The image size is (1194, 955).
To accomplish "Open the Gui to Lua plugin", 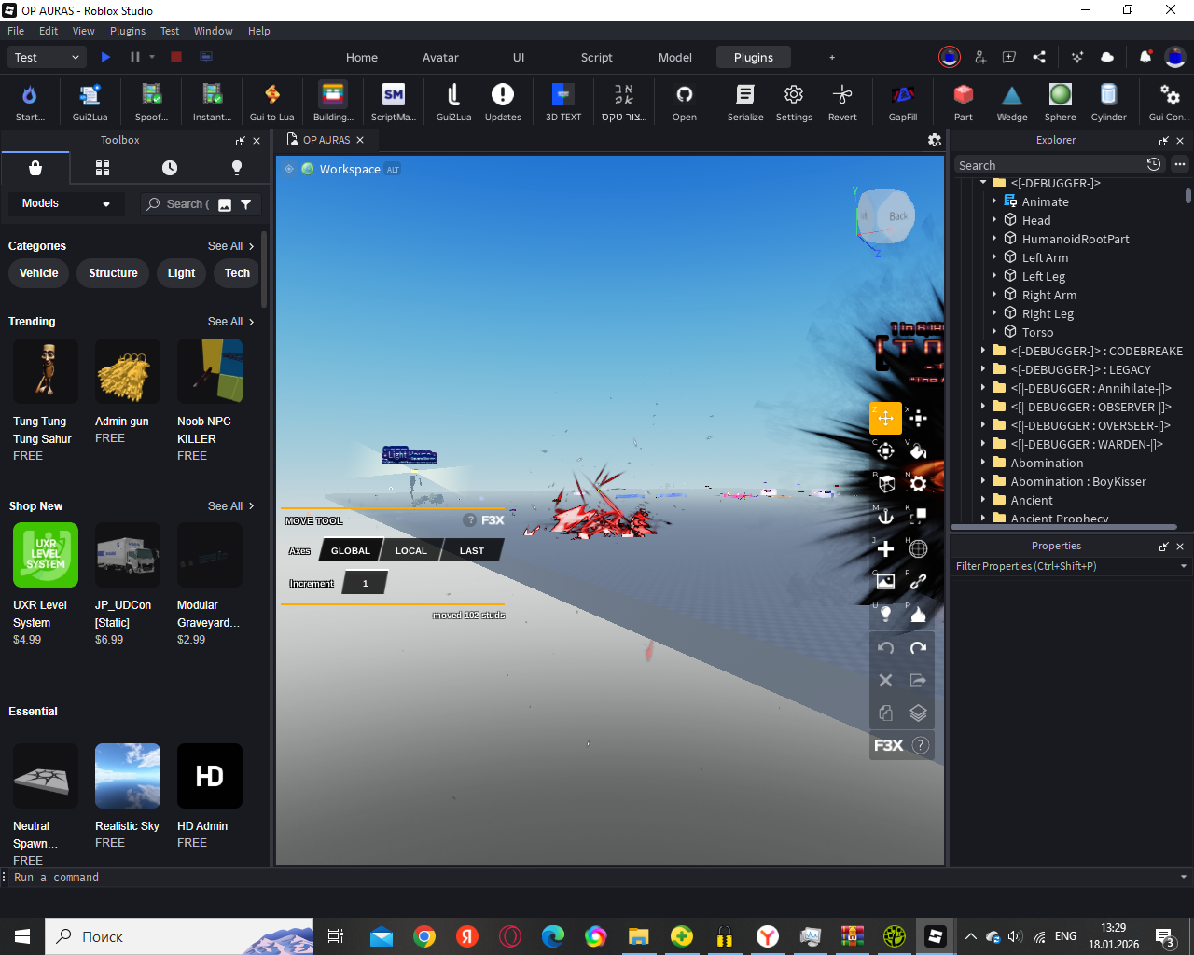I will 271,102.
